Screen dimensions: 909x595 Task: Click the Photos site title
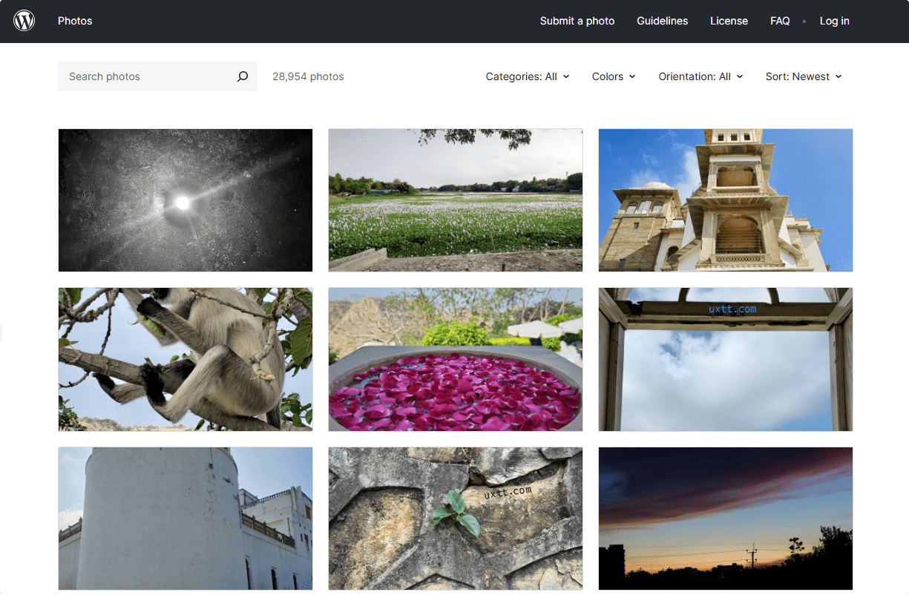pyautogui.click(x=75, y=21)
